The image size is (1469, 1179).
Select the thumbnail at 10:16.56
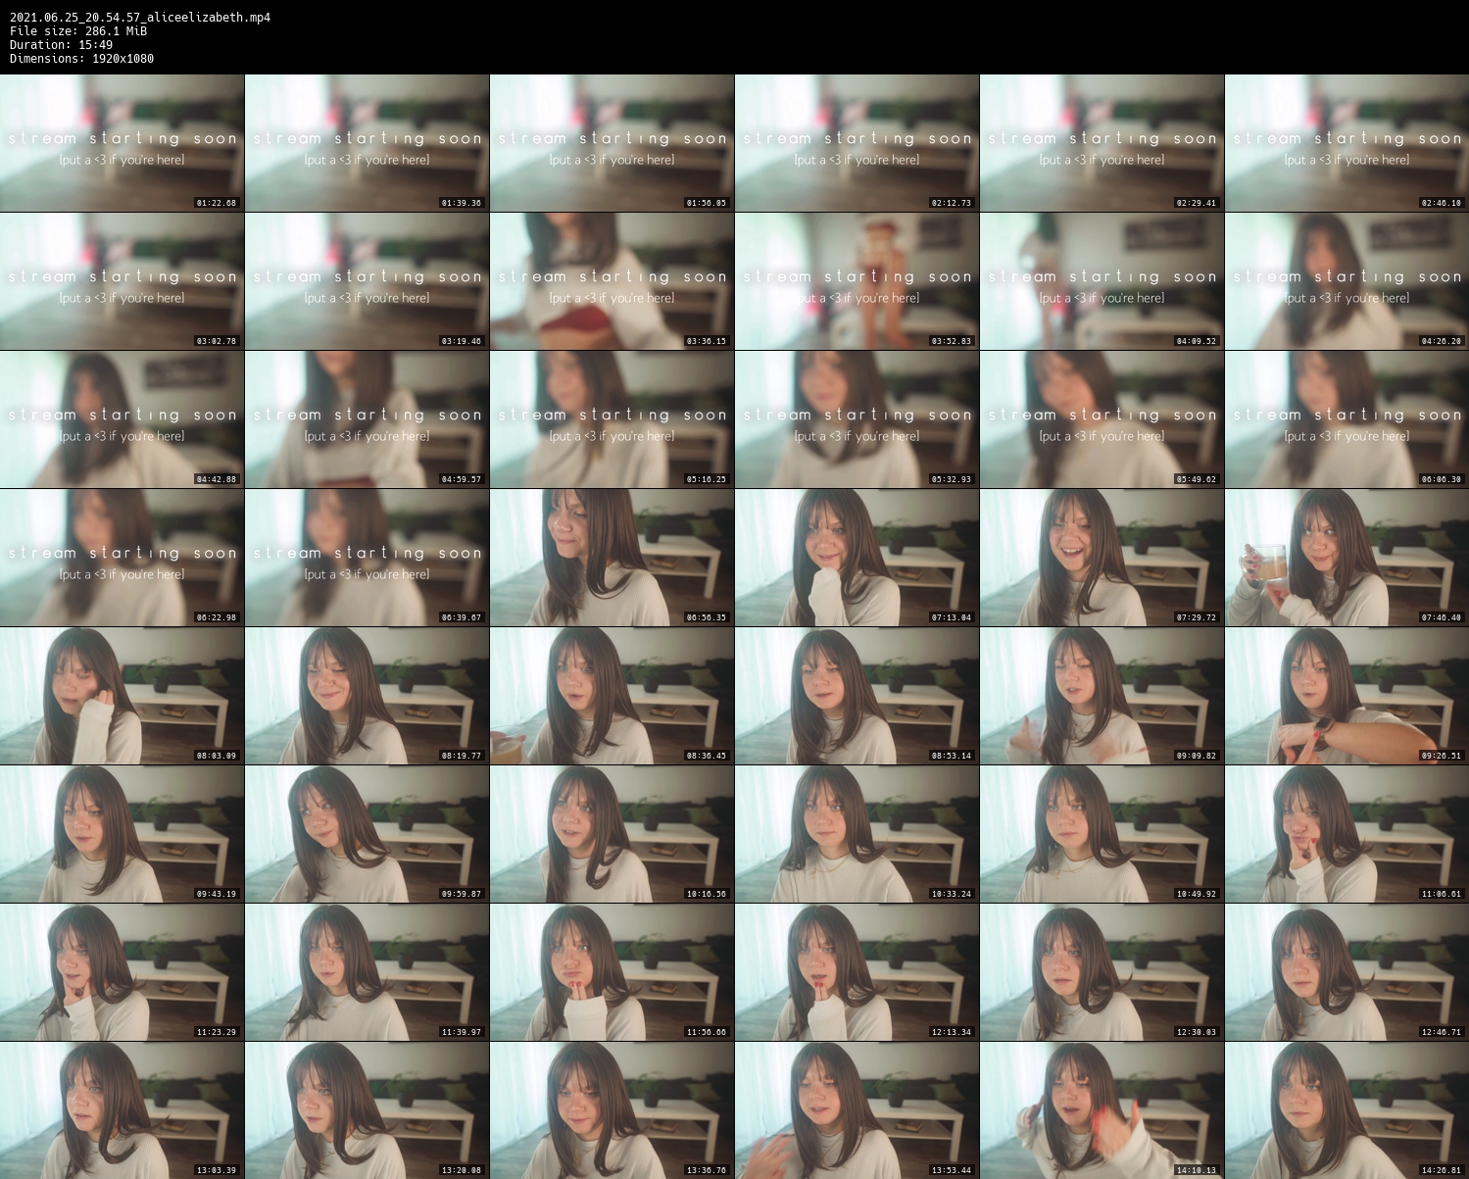612,834
